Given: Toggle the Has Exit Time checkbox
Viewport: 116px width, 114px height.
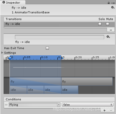Looking at the screenshot, I should pos(47,48).
